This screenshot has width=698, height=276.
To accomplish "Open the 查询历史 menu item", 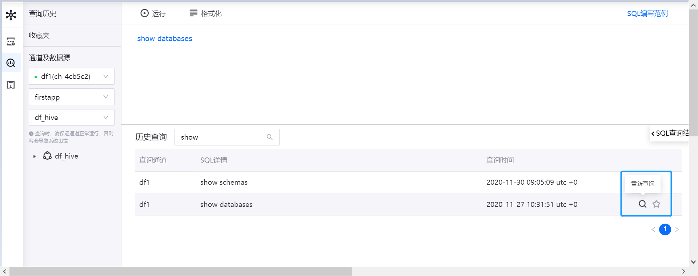I will pyautogui.click(x=43, y=13).
